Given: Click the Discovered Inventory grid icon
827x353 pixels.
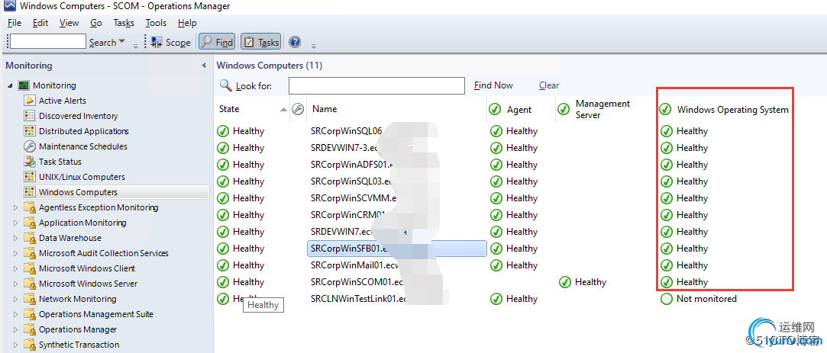Looking at the screenshot, I should coord(30,115).
